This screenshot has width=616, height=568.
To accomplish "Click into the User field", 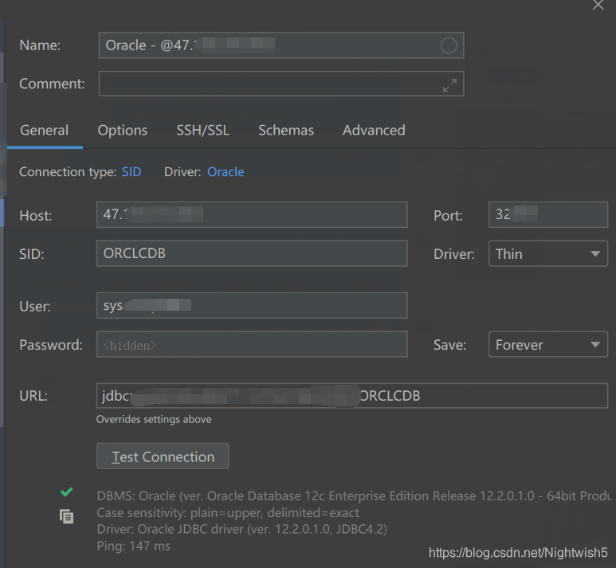I will [x=252, y=306].
